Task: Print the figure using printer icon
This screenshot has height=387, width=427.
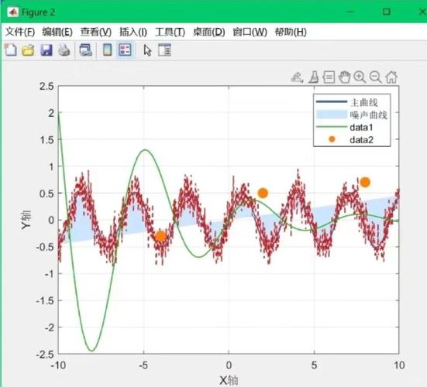Action: click(x=64, y=50)
